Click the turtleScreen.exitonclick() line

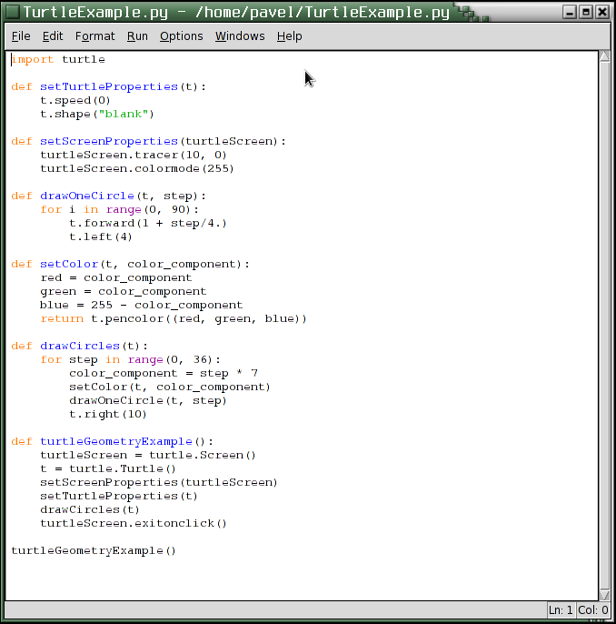[x=134, y=523]
